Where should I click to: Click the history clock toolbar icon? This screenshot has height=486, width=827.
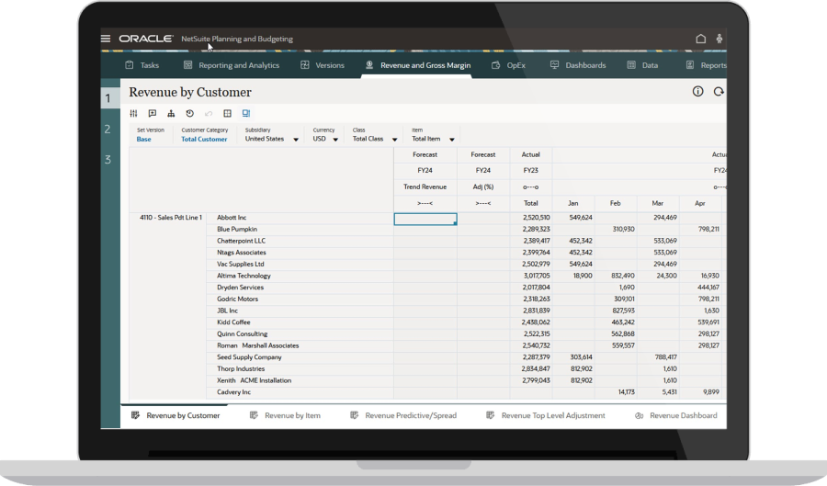tap(190, 114)
